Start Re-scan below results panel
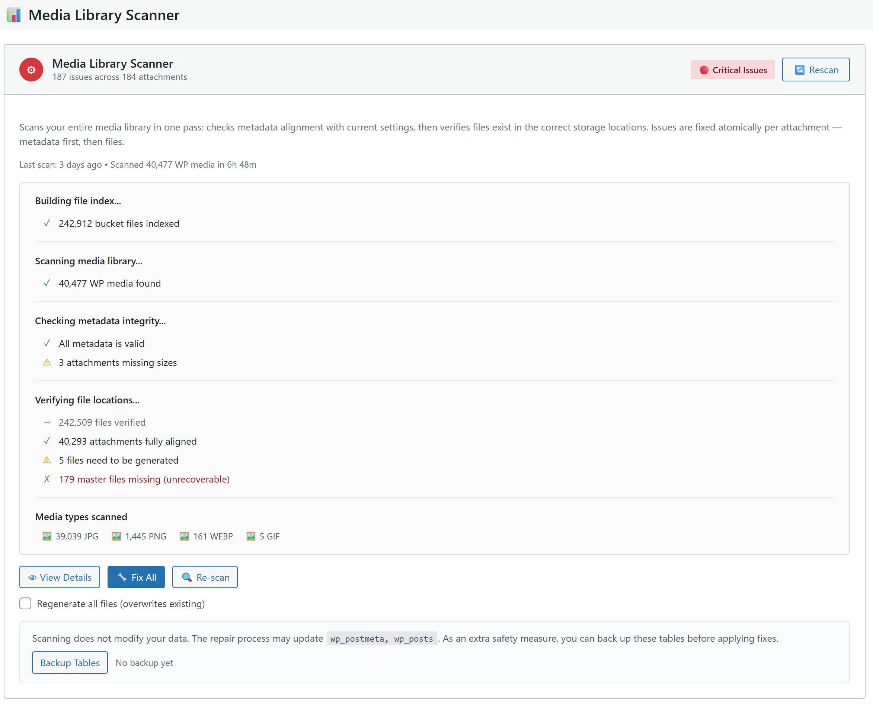The image size is (873, 706). tap(205, 577)
